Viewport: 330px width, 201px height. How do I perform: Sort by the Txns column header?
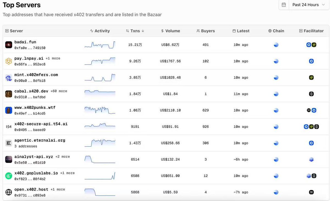click(x=135, y=31)
